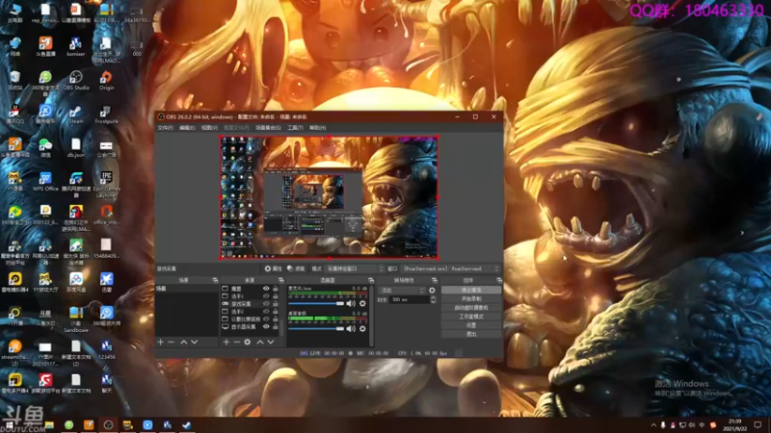Viewport: 771px width, 433px height.
Task: Open the Steam desktop shortcut
Action: tap(76, 114)
